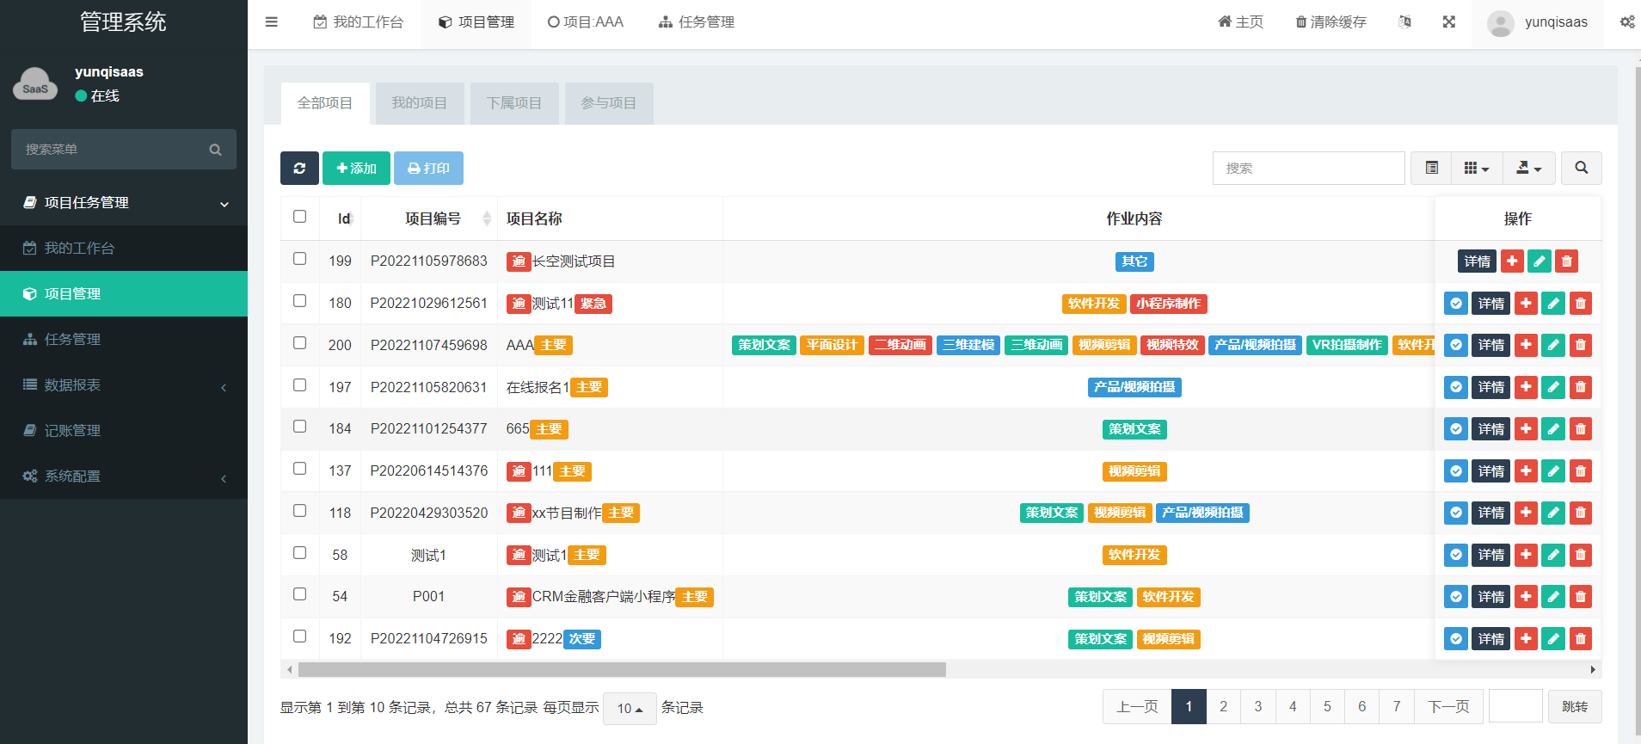Enter fullscreen mode via the expand icon
Image resolution: width=1641 pixels, height=744 pixels.
[1449, 22]
